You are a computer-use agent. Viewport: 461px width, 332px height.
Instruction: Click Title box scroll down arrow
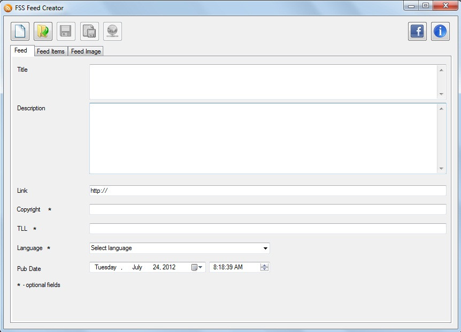tap(441, 94)
